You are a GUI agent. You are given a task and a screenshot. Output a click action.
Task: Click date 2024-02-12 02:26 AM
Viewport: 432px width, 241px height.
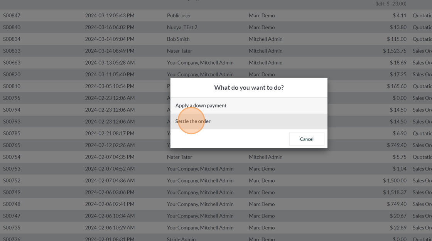tap(110, 145)
